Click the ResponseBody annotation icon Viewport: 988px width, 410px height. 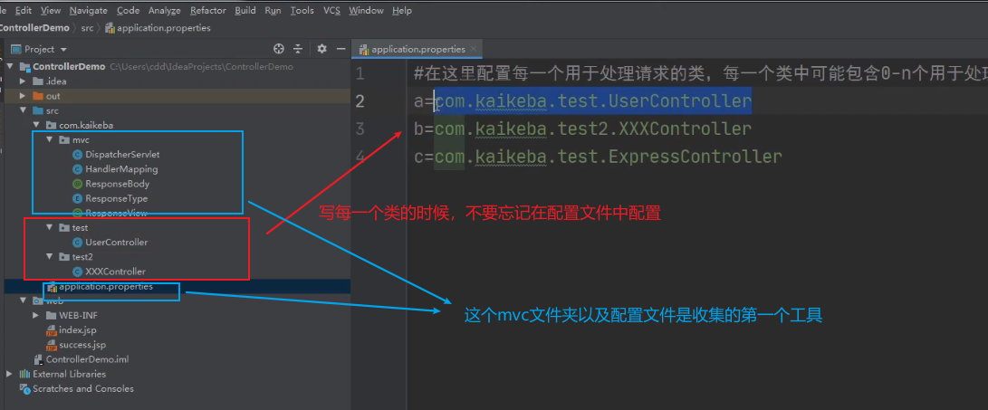(78, 184)
